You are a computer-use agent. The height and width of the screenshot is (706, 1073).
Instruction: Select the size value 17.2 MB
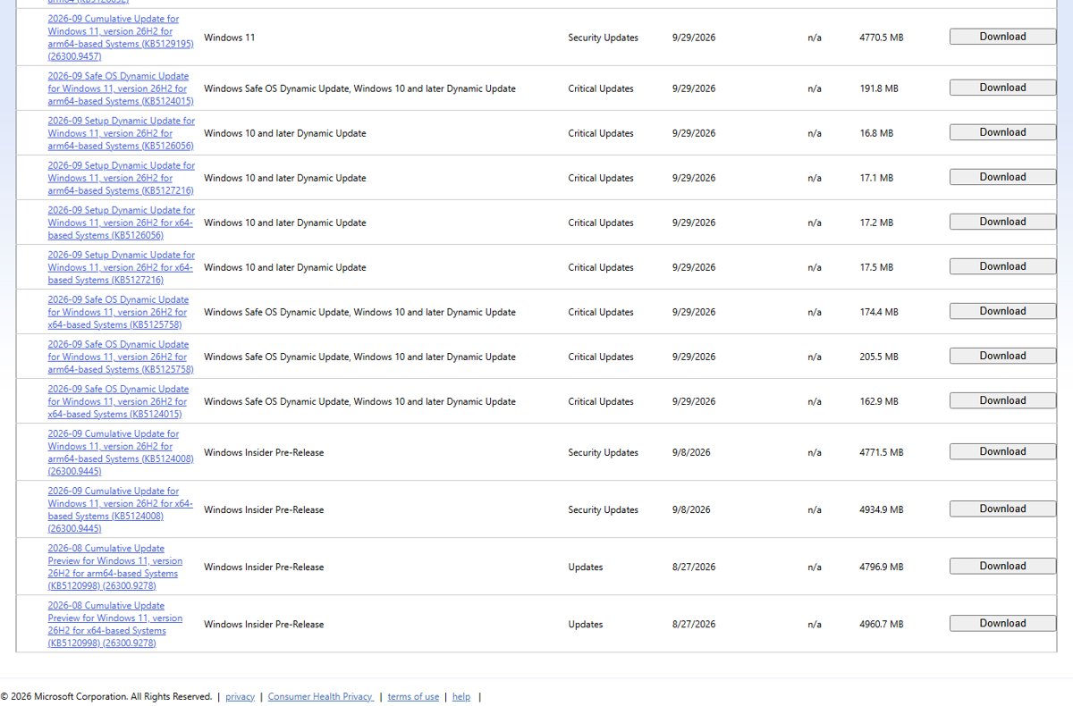pos(876,223)
